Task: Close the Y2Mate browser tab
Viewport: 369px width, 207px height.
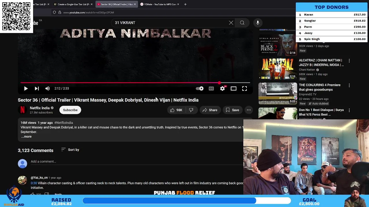Action: 178,4
